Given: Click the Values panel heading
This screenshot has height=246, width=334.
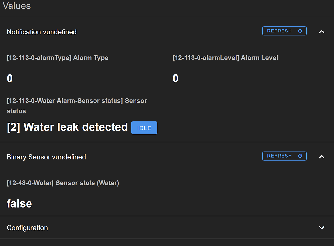Looking at the screenshot, I should coord(16,6).
